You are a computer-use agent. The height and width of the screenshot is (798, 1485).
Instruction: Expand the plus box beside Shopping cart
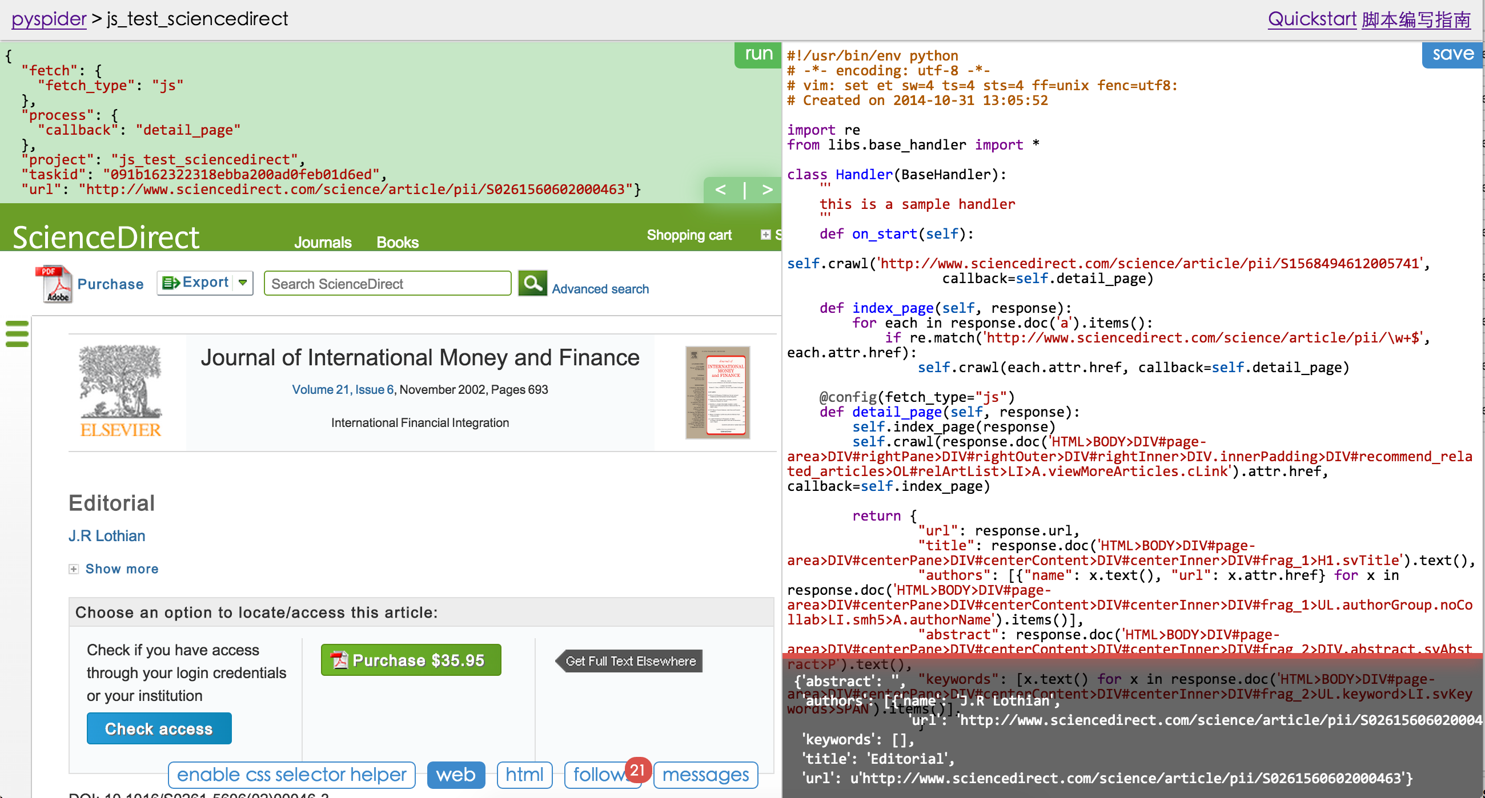(x=765, y=235)
